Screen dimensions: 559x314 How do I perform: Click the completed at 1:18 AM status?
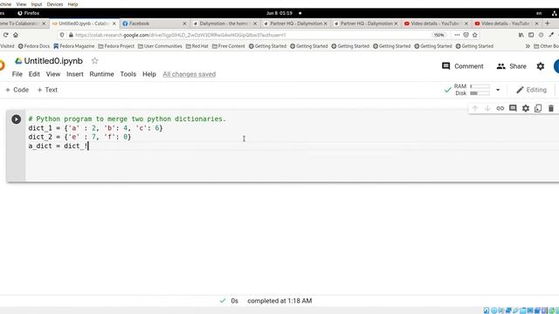(x=279, y=301)
